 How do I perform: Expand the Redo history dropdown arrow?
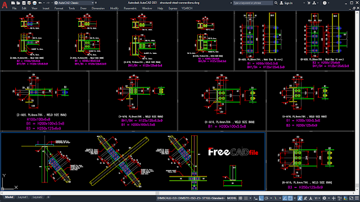coord(52,3)
